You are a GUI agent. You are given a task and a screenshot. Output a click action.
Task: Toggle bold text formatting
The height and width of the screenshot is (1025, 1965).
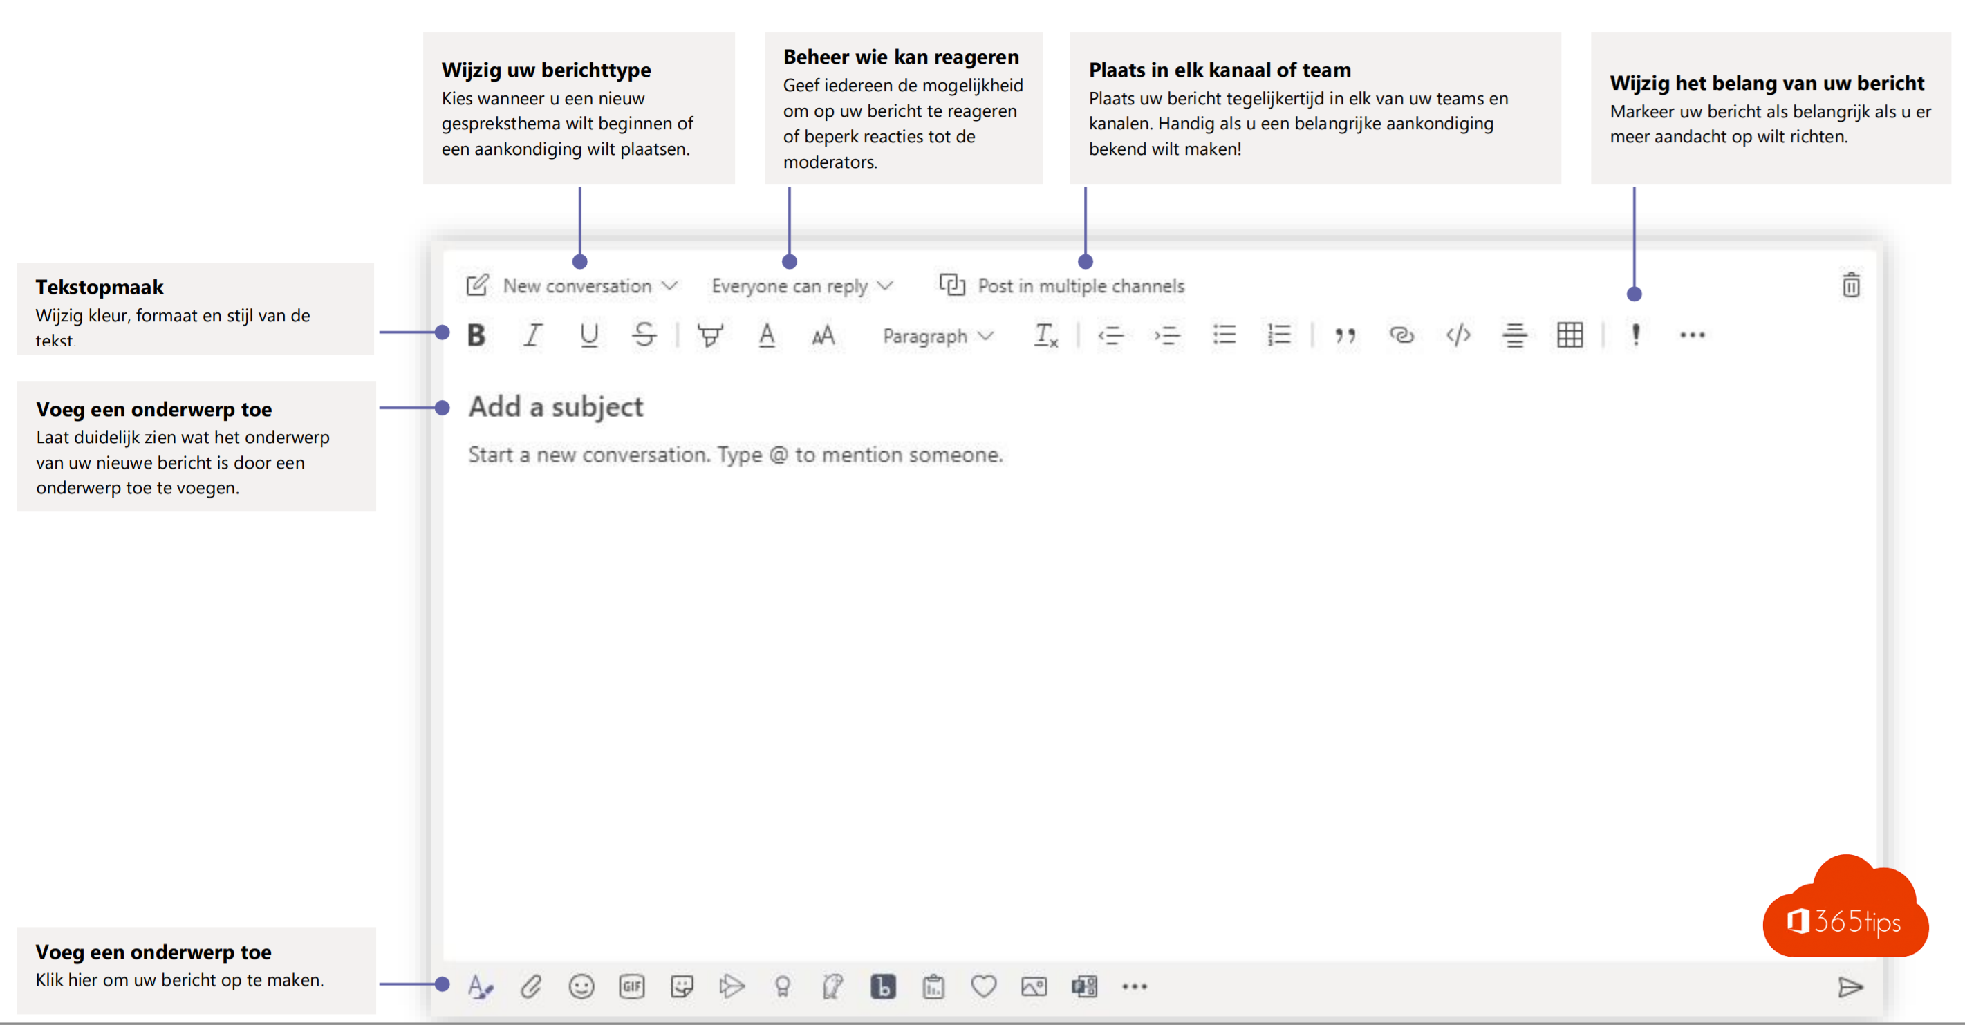(x=476, y=335)
